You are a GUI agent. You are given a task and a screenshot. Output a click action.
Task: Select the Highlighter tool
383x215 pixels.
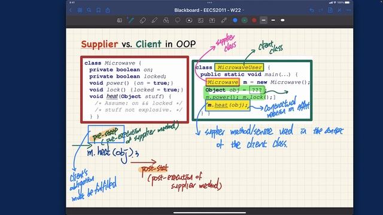[x=154, y=20]
